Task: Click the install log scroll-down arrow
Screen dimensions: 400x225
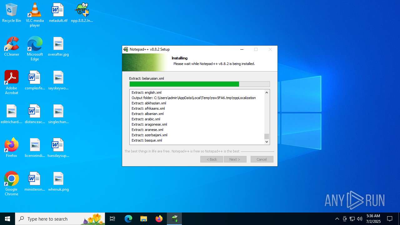Action: click(x=267, y=142)
